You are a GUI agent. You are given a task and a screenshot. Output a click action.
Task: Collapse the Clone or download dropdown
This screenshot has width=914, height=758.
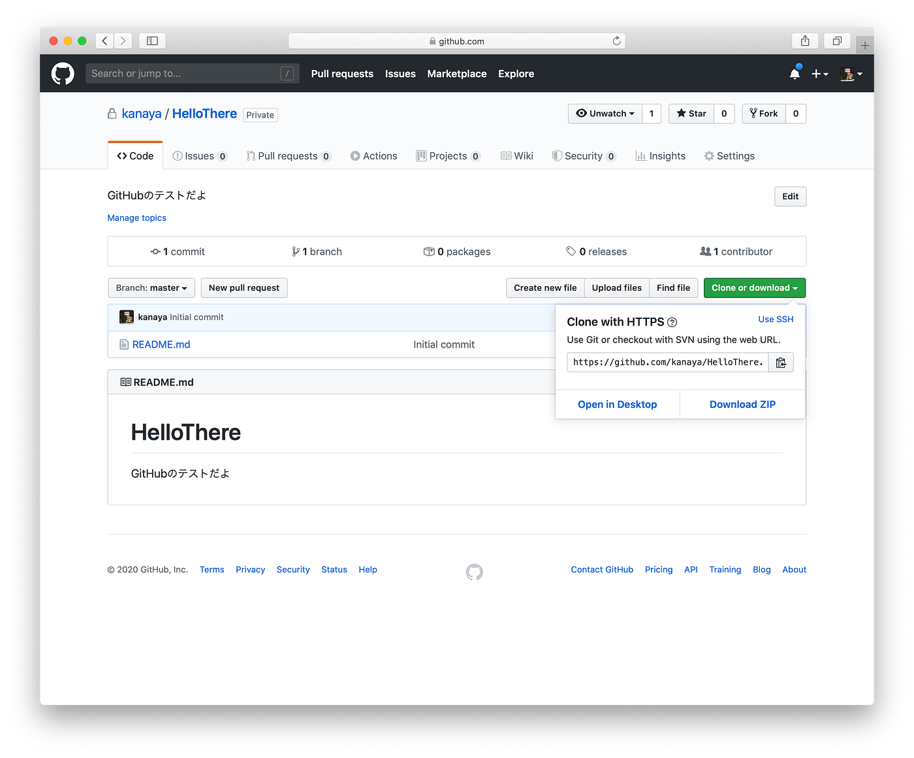pyautogui.click(x=755, y=288)
